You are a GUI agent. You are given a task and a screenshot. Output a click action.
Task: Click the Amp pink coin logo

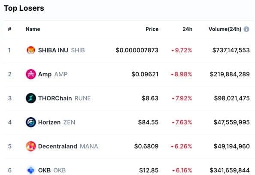point(31,74)
